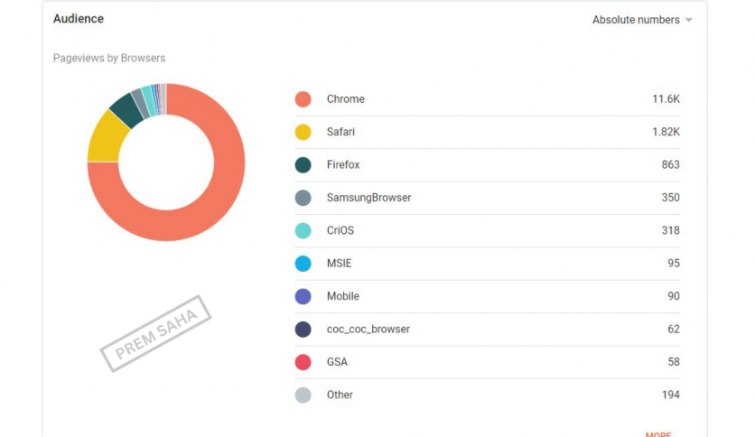The width and height of the screenshot is (755, 437).
Task: Click the Firefox dark teal chart slice
Action: point(126,109)
